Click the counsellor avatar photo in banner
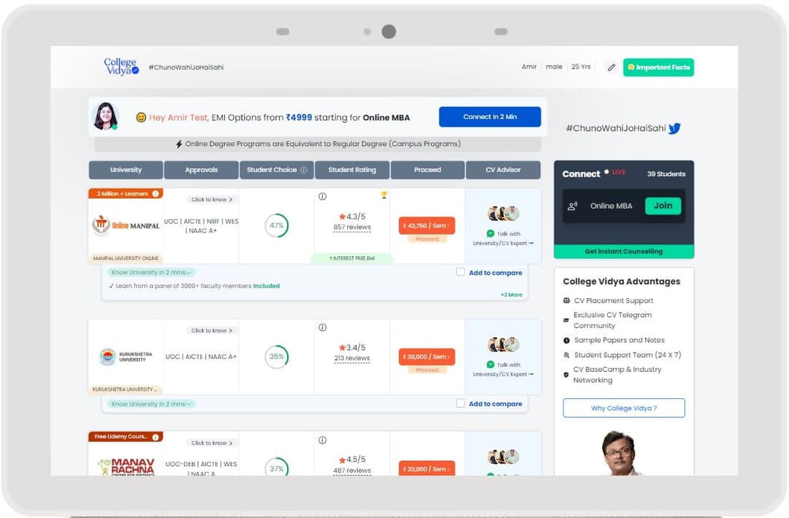Image resolution: width=789 pixels, height=518 pixels. click(106, 116)
